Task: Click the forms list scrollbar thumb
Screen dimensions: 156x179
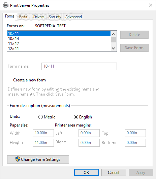Action: (113, 39)
